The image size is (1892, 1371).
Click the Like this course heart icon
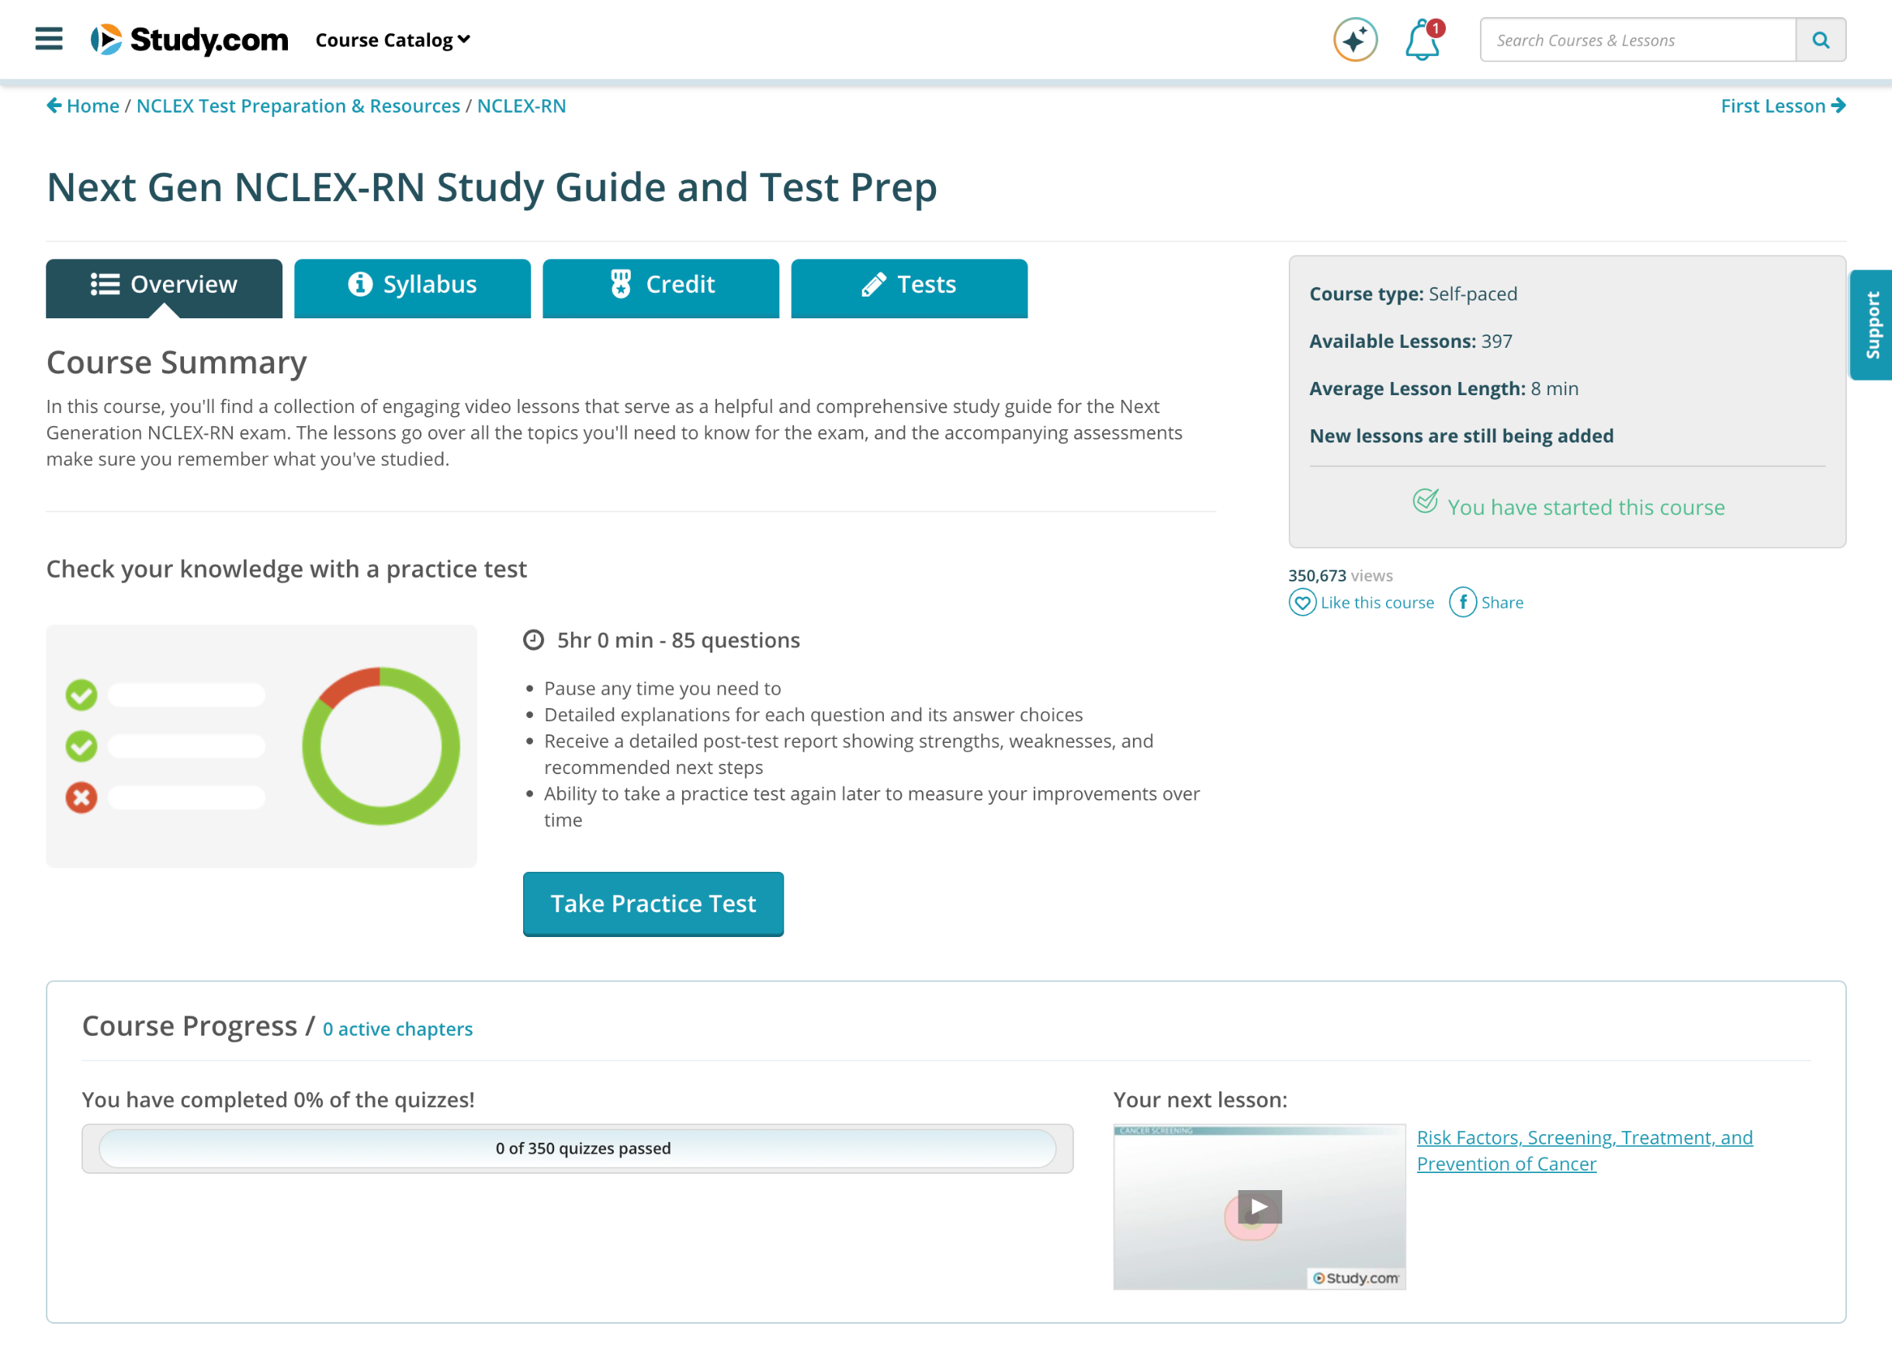[1302, 602]
